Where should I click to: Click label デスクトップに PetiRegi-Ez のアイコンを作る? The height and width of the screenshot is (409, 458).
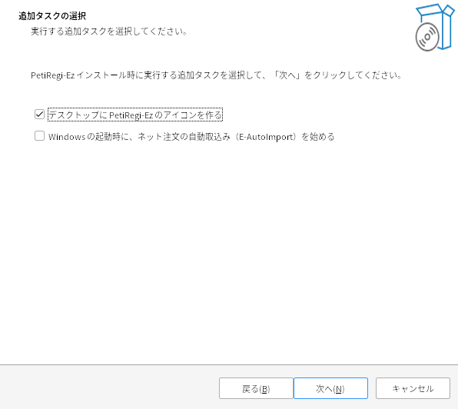pyautogui.click(x=135, y=115)
